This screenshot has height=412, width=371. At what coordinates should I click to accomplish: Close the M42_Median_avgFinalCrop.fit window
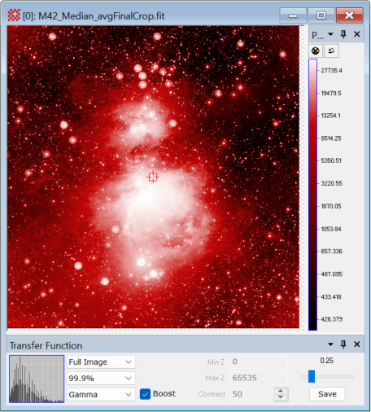(349, 15)
